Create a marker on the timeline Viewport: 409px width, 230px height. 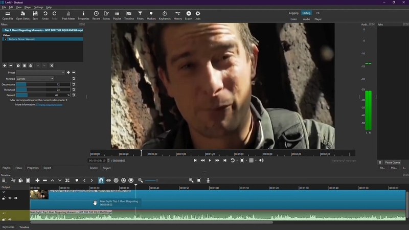77,180
